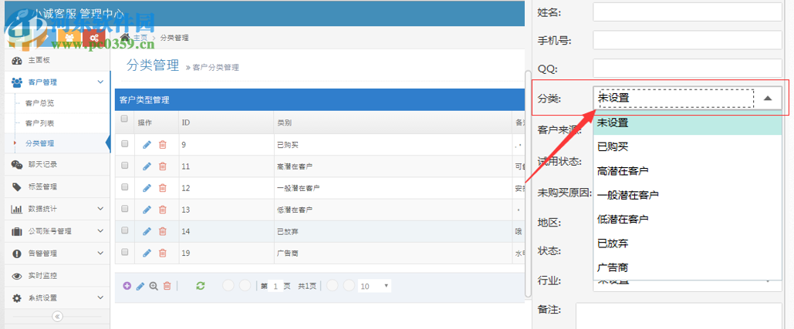This screenshot has width=794, height=329.
Task: Edit the 已购买 row with pencil icon
Action: click(147, 145)
